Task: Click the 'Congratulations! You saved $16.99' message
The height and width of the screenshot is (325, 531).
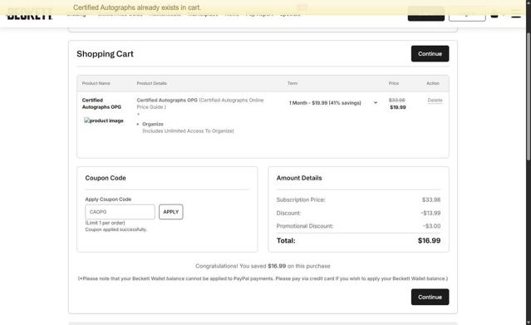Action: click(263, 266)
